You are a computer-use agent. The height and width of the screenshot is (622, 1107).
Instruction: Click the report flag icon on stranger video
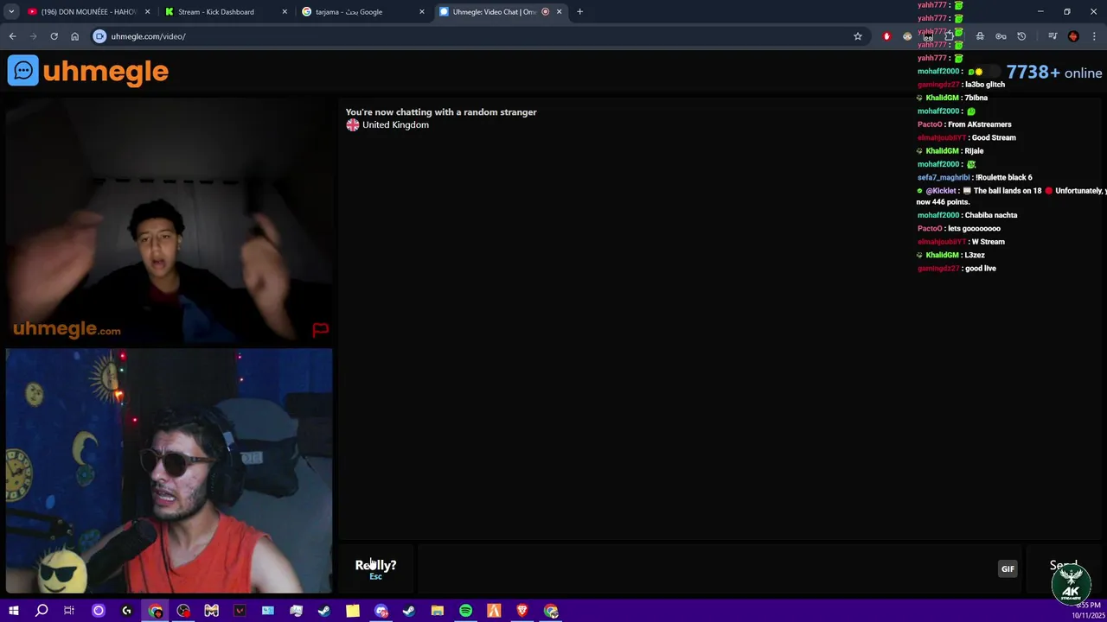click(x=320, y=329)
